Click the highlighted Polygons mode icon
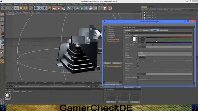Viewport: 198px width, 111px height. pyautogui.click(x=2, y=42)
